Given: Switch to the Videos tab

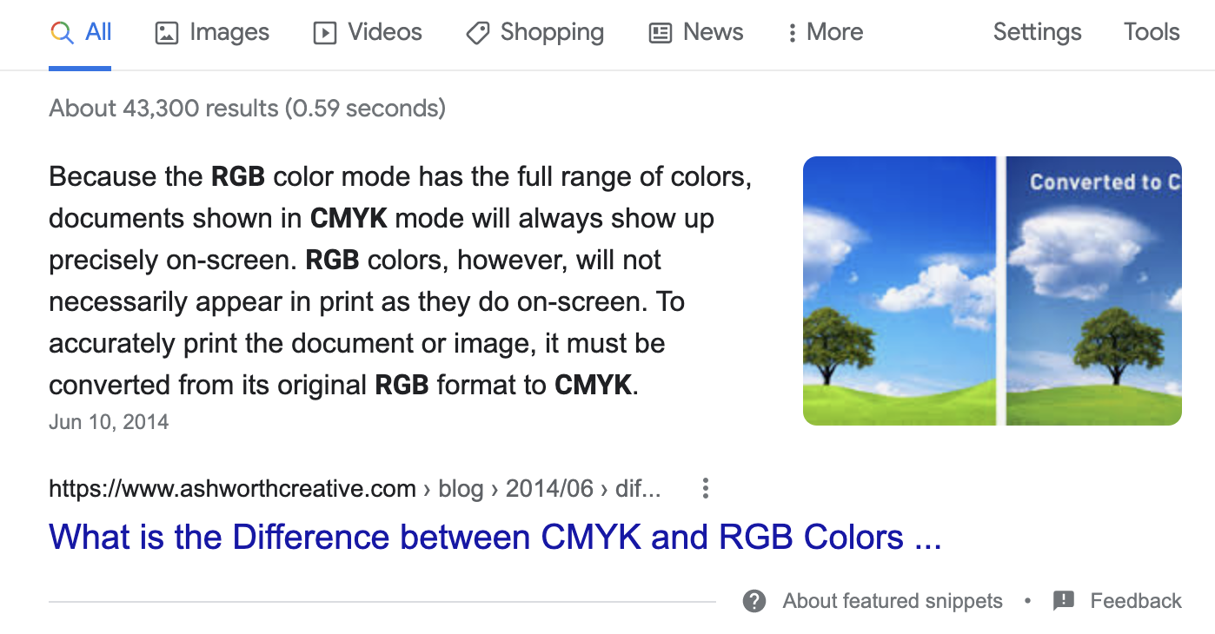Looking at the screenshot, I should (x=368, y=33).
